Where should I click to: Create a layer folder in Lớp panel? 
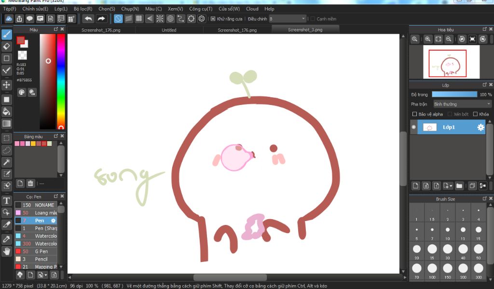coord(459,185)
